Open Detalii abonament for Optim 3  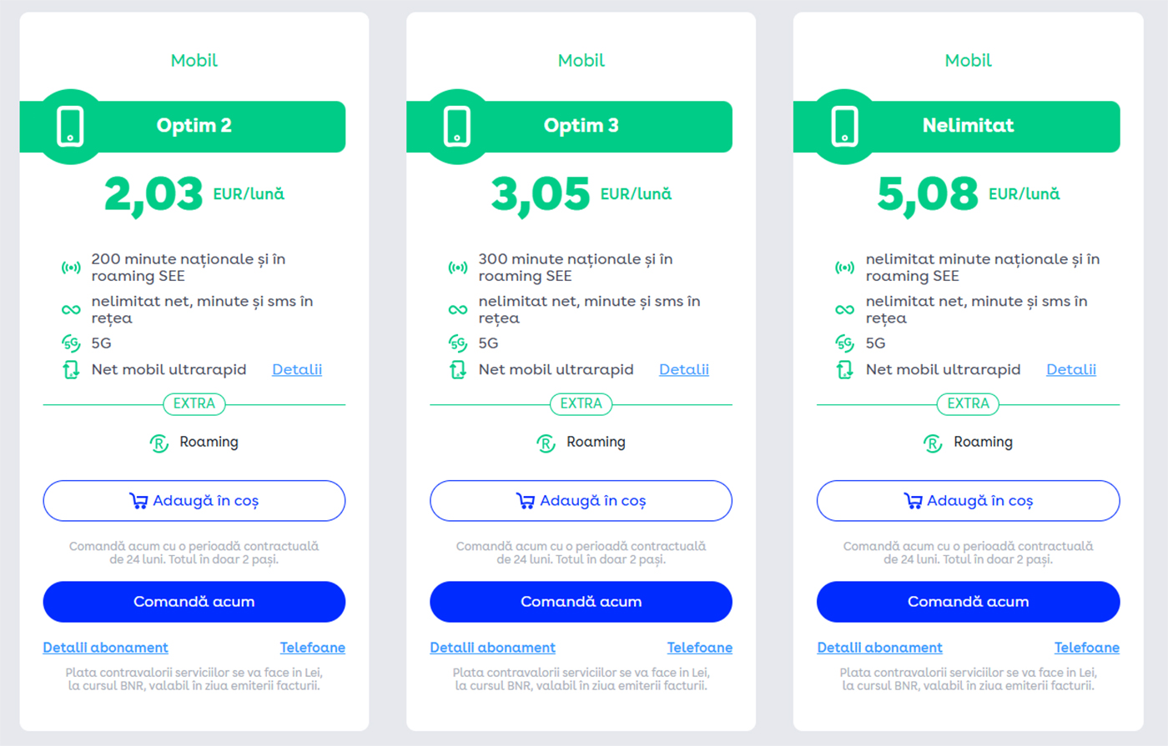492,648
